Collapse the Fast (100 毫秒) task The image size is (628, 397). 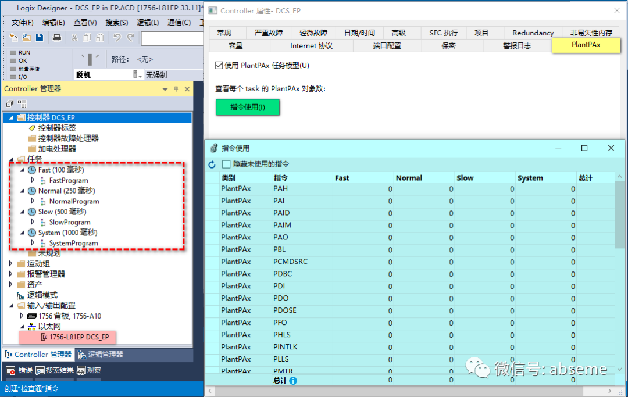[x=23, y=170]
